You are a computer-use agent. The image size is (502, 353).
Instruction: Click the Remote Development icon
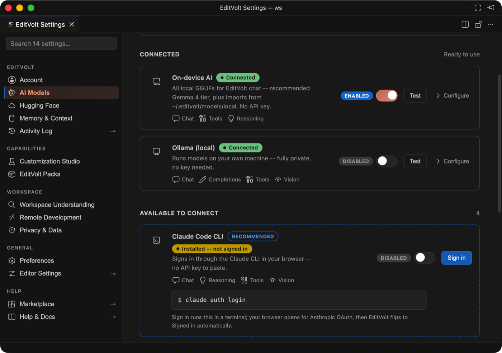pos(12,217)
